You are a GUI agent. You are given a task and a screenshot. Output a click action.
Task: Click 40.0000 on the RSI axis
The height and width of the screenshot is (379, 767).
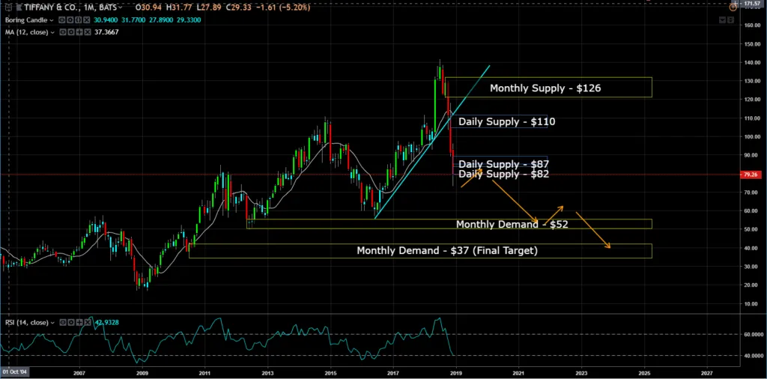[x=752, y=356]
